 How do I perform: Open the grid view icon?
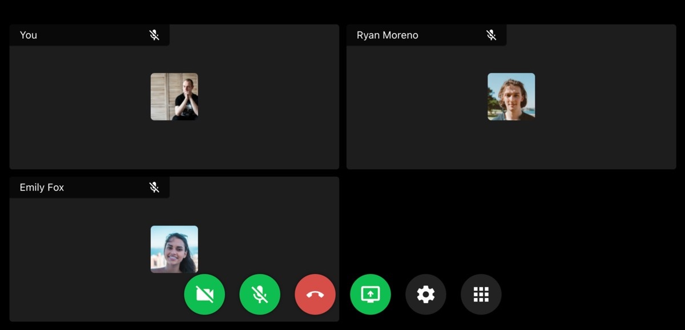[x=481, y=294]
